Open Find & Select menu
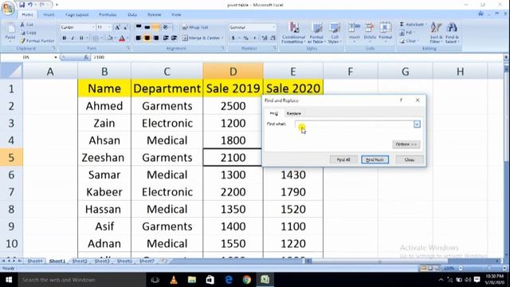Viewport: 510px width, 287px height. (x=452, y=33)
